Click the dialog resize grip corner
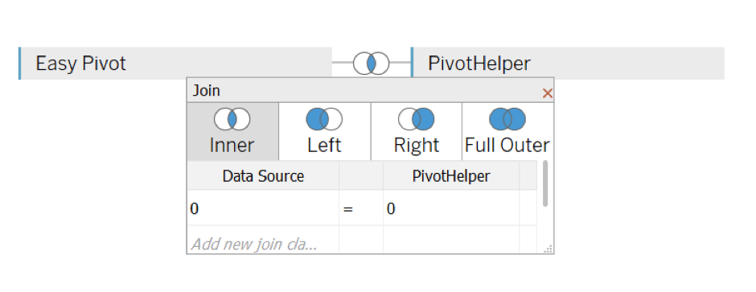 (549, 249)
